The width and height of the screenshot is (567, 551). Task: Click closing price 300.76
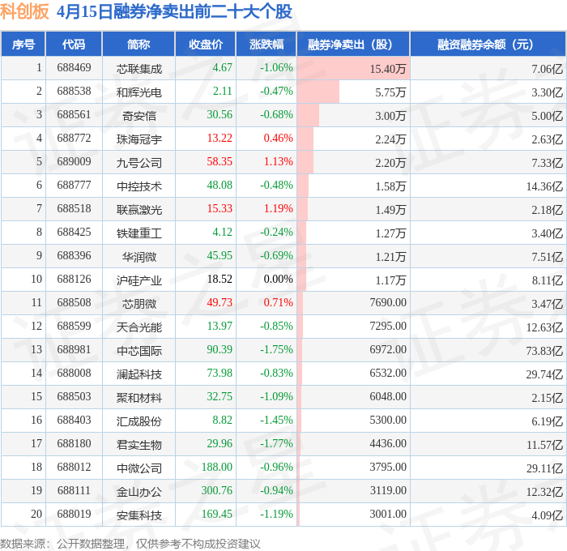coord(216,490)
